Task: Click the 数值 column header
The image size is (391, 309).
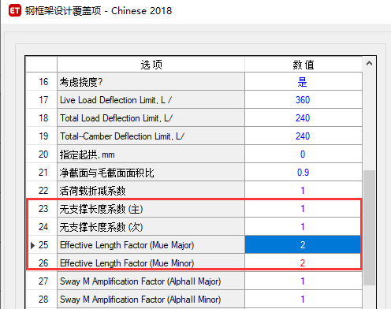Action: pyautogui.click(x=303, y=65)
